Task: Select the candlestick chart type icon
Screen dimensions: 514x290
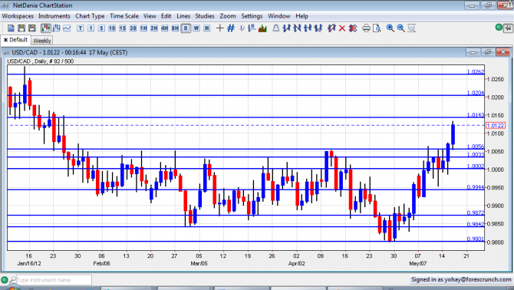Action: pos(46,28)
